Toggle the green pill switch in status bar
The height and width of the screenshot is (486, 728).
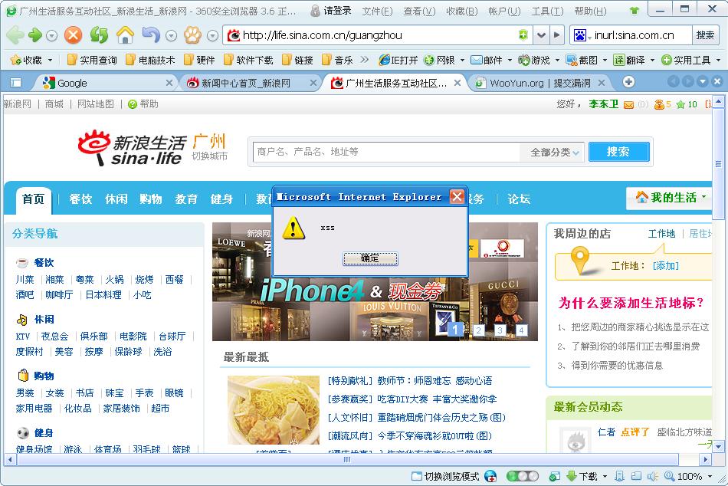tap(523, 476)
